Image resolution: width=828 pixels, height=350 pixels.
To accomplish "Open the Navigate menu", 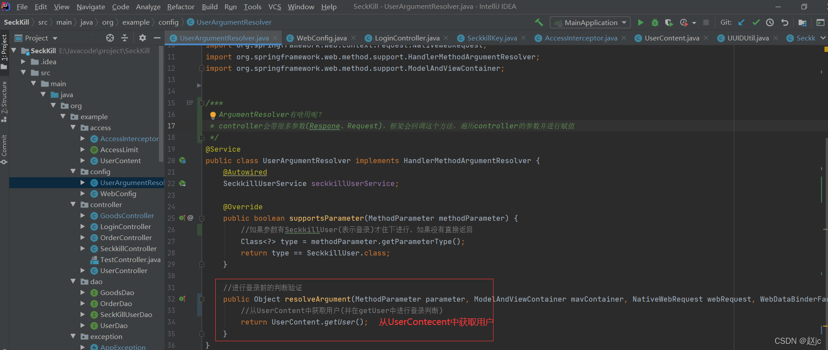I will click(91, 7).
